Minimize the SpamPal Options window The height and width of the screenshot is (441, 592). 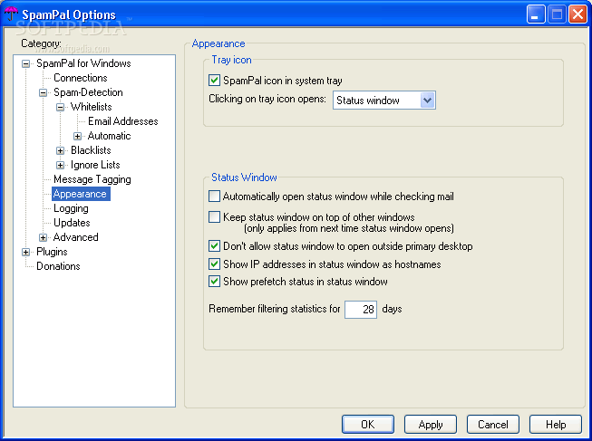click(536, 14)
